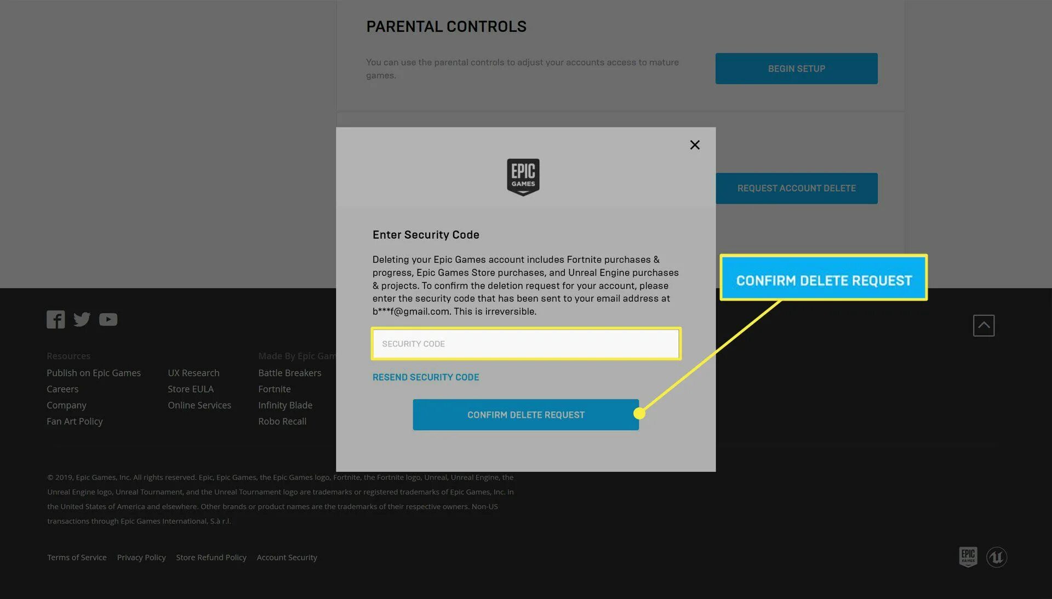Click the Facebook social media icon
The image size is (1052, 599).
[x=56, y=320]
